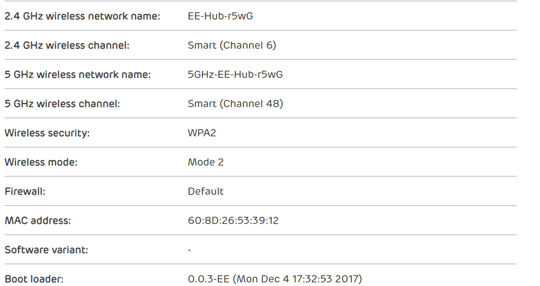Select the Mode 2 value text
This screenshot has height=286, width=540.
(x=206, y=162)
